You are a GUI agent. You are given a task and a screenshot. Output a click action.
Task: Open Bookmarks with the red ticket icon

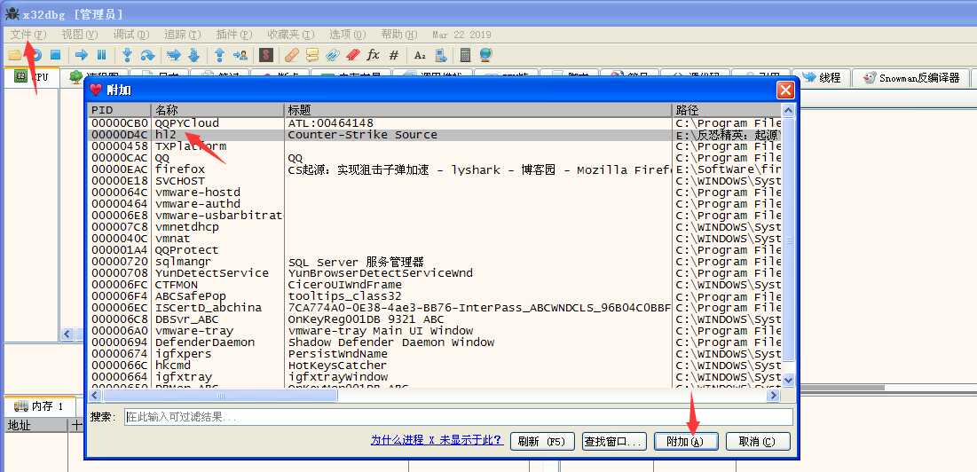(x=352, y=55)
